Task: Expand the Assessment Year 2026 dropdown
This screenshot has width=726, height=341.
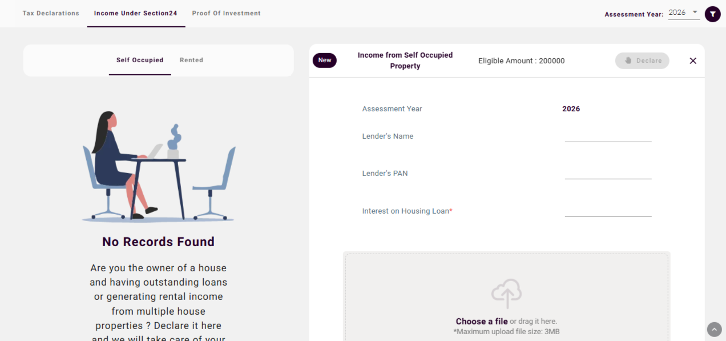Action: click(x=684, y=13)
